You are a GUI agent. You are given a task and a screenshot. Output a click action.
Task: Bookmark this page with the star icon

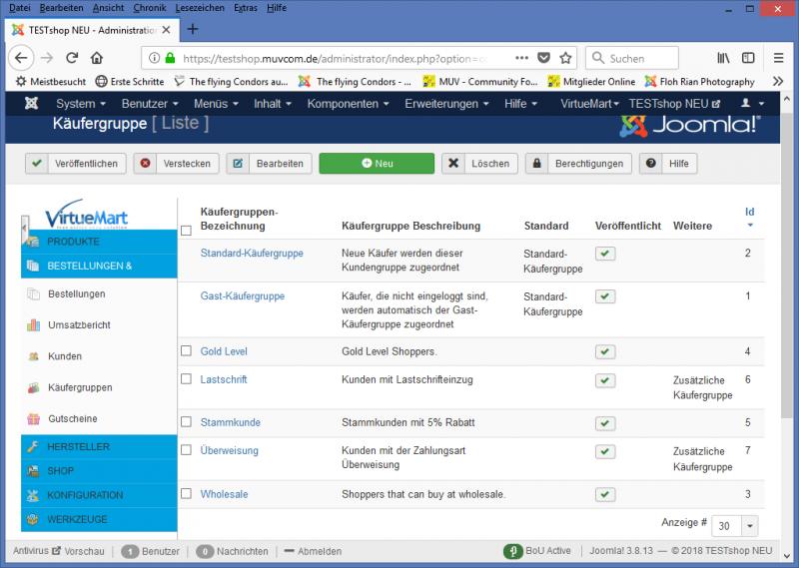click(565, 58)
